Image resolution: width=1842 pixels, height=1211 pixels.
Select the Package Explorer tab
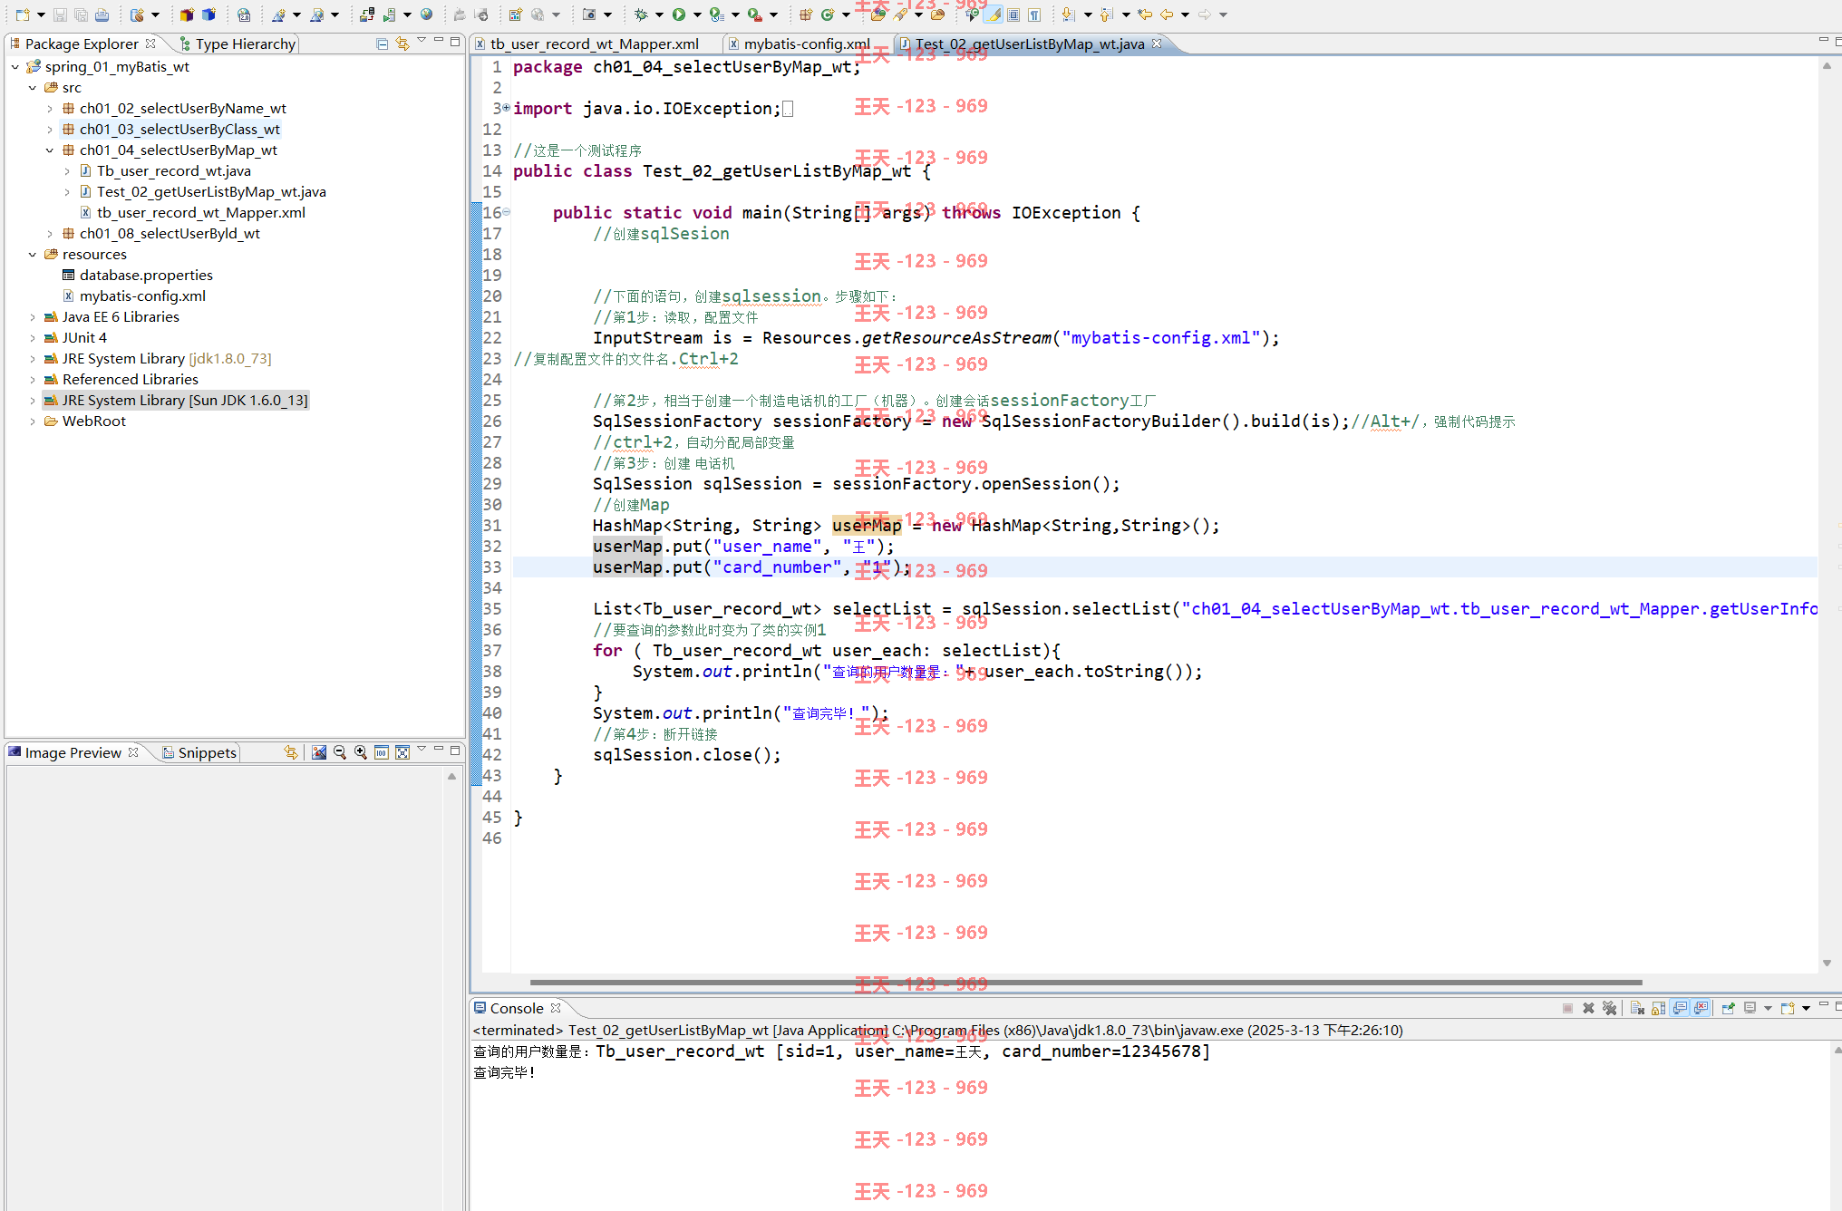(x=82, y=44)
